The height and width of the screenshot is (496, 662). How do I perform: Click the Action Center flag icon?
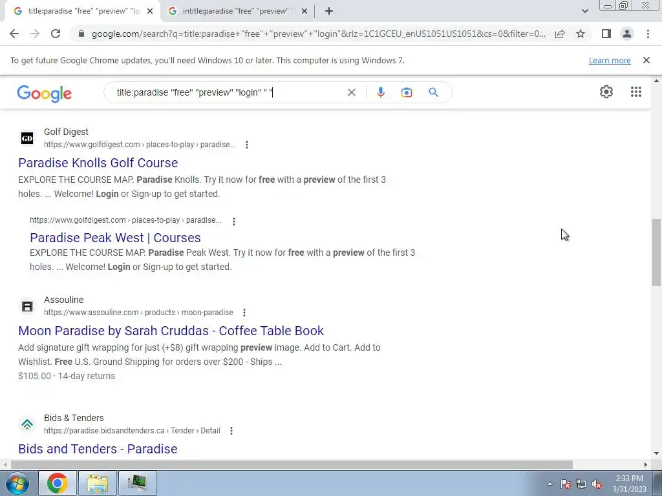pos(566,484)
